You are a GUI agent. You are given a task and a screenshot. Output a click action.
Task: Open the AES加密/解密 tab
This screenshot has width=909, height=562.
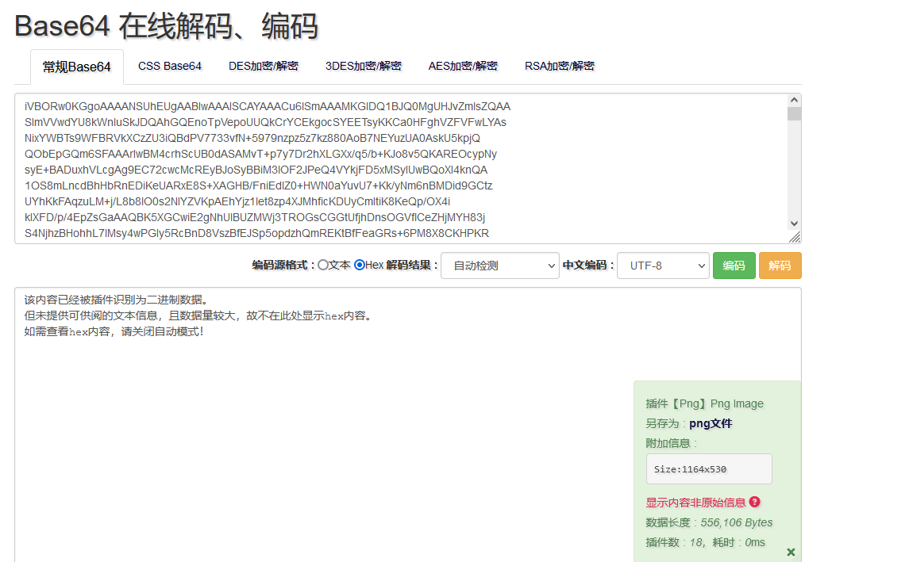[463, 67]
